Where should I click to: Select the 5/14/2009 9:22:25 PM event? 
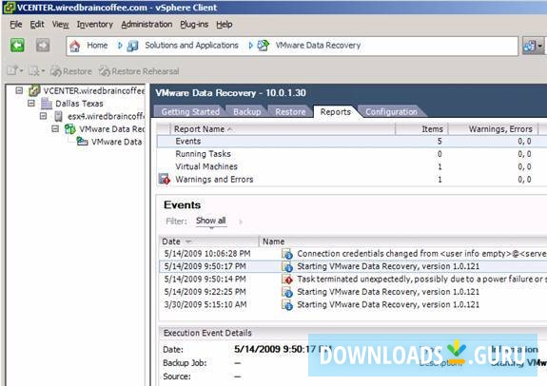(x=353, y=292)
